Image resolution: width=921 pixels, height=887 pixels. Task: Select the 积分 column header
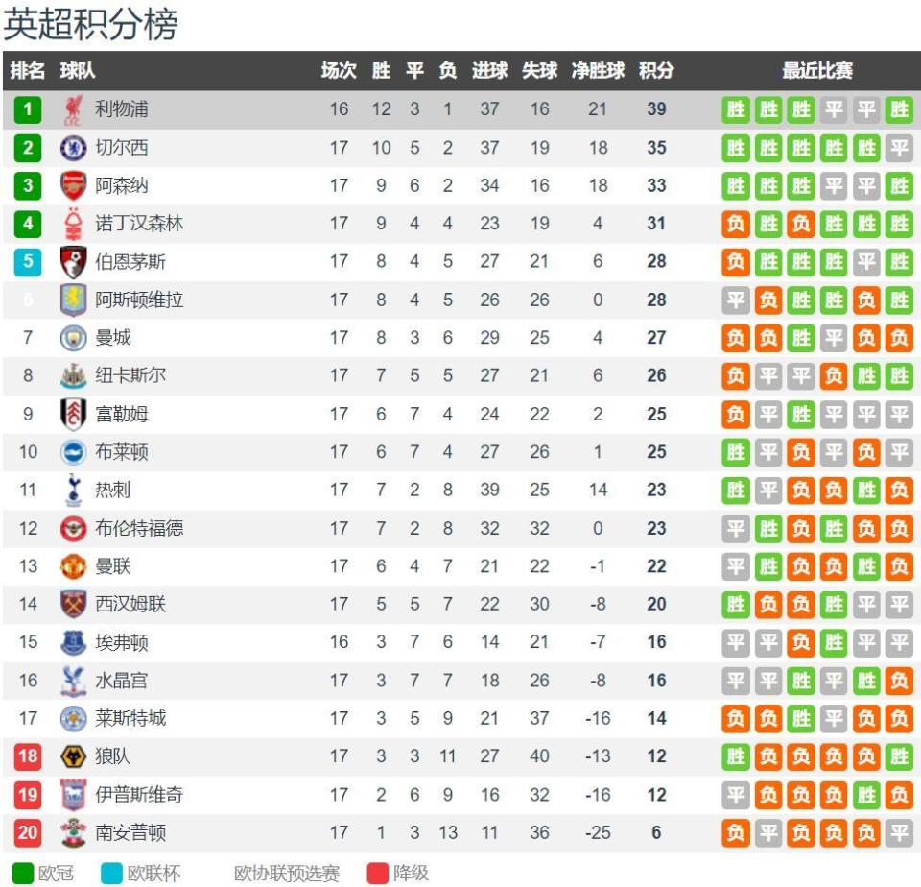pyautogui.click(x=656, y=70)
